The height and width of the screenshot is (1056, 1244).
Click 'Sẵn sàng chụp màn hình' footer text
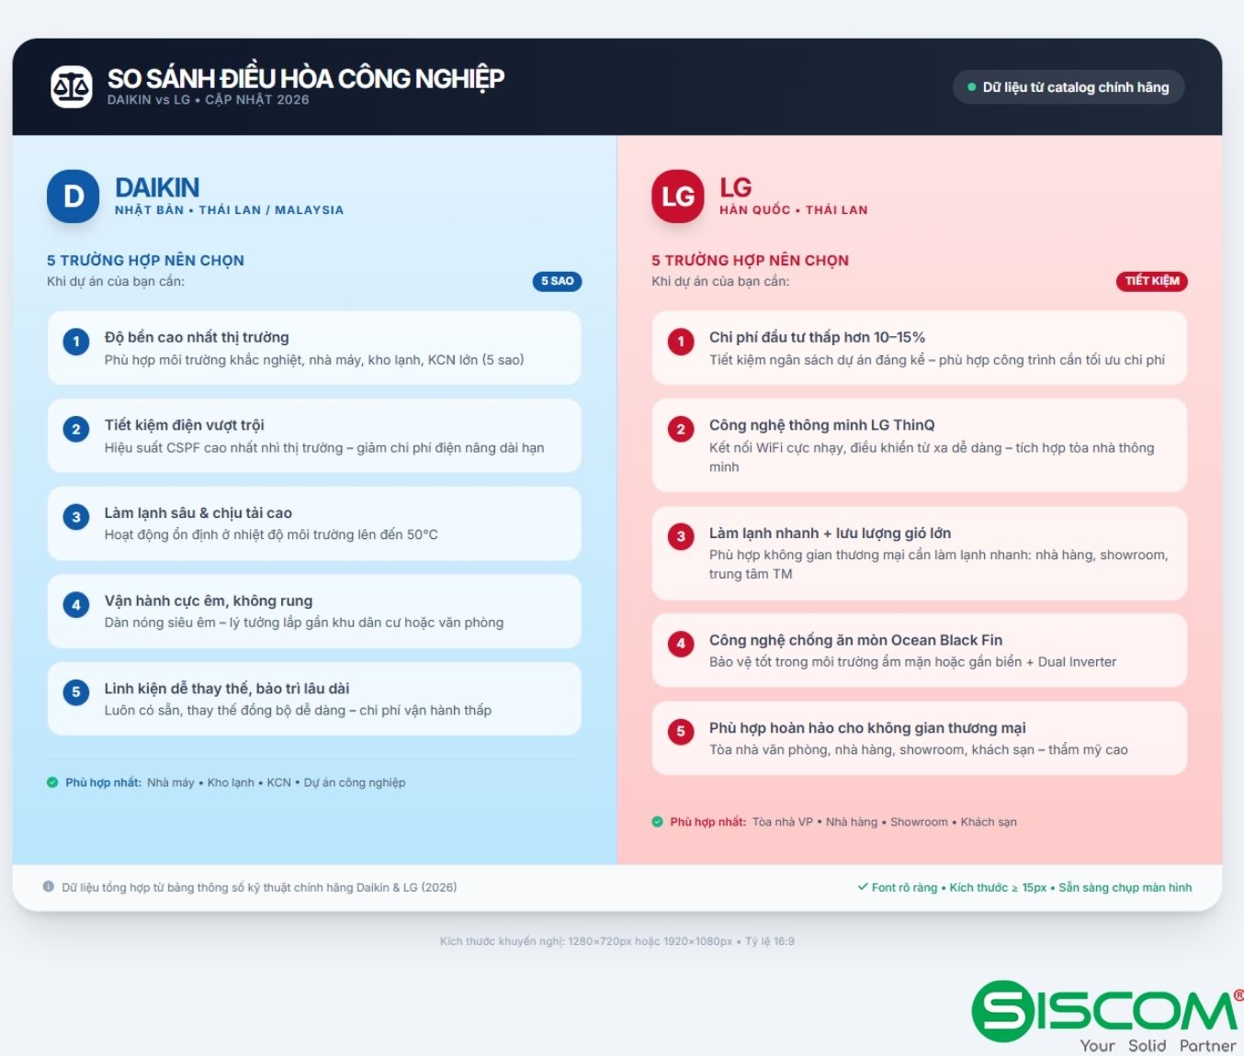pos(1125,887)
